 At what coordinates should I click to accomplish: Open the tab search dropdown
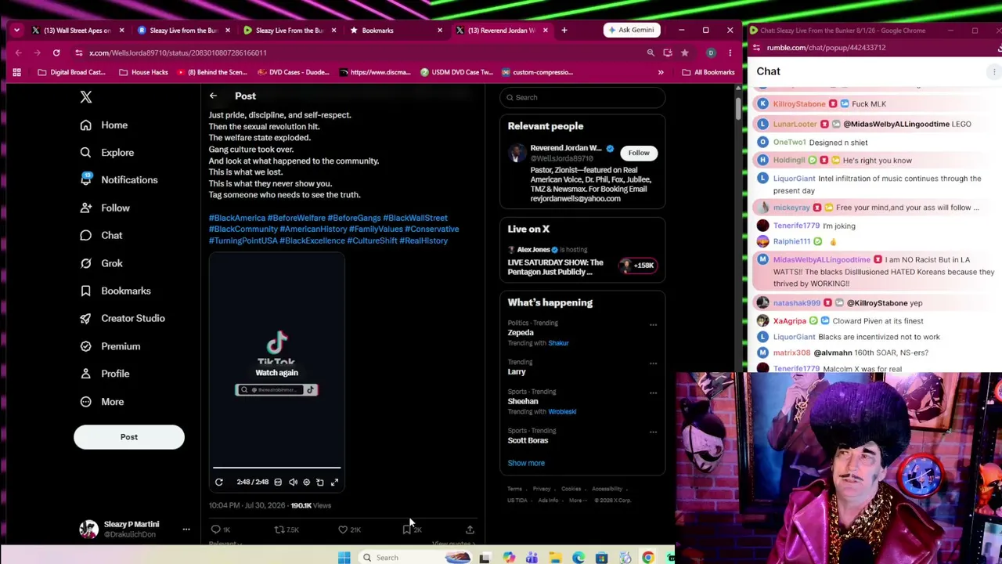(16, 31)
